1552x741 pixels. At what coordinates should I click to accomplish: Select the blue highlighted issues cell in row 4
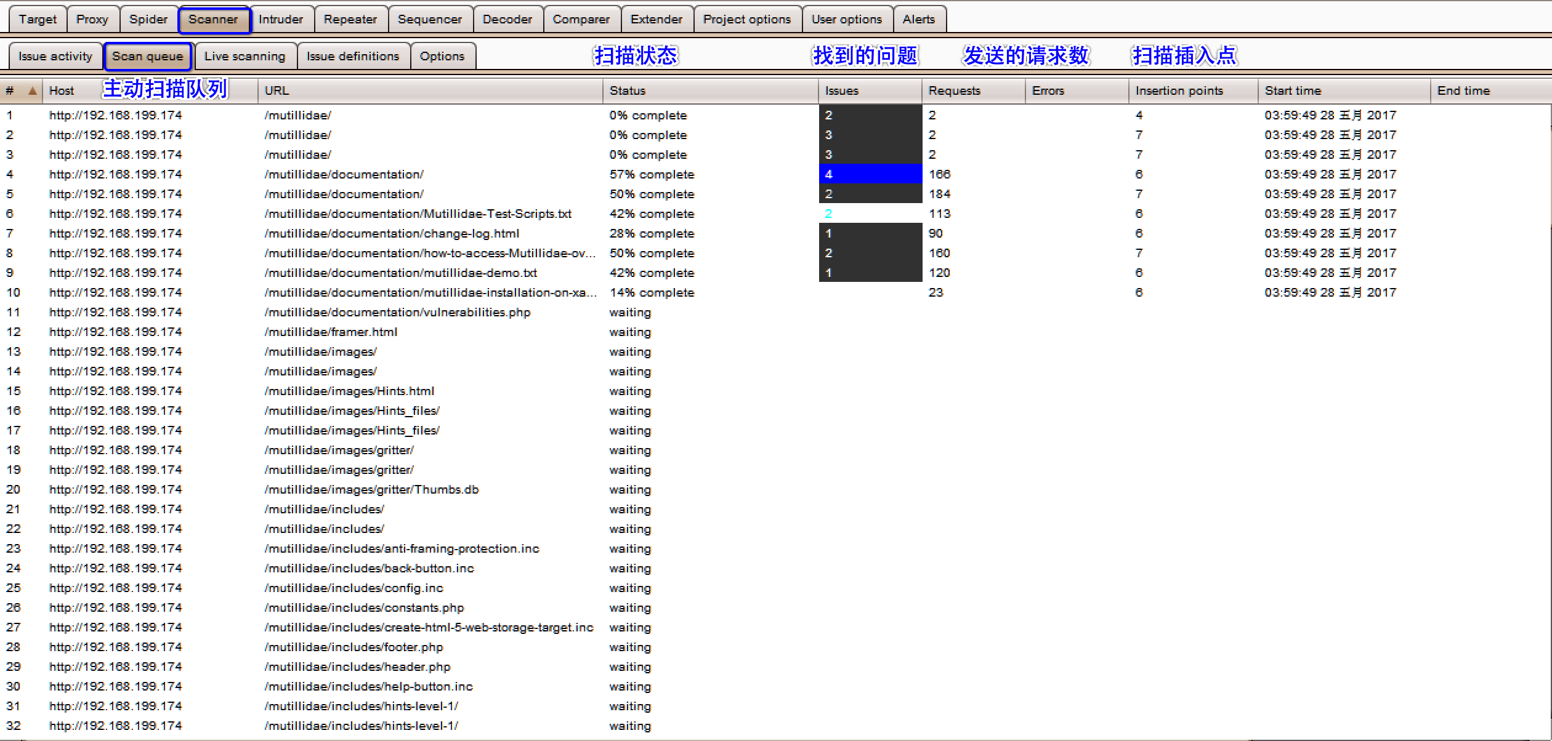click(x=870, y=174)
